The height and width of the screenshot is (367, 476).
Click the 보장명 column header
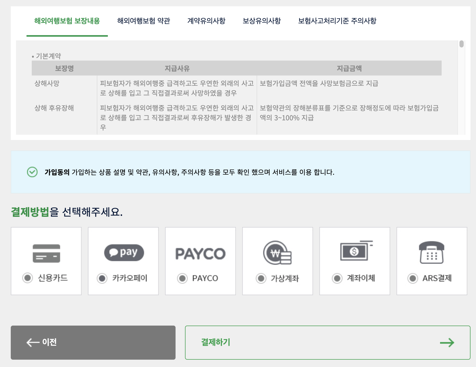coord(65,68)
